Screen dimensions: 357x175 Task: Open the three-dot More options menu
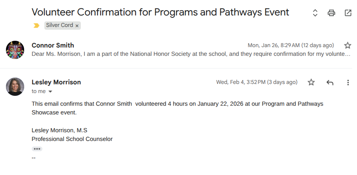point(348,82)
